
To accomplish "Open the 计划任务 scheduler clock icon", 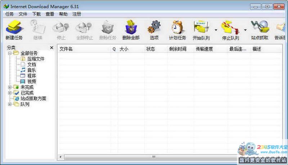I will coord(177,27).
